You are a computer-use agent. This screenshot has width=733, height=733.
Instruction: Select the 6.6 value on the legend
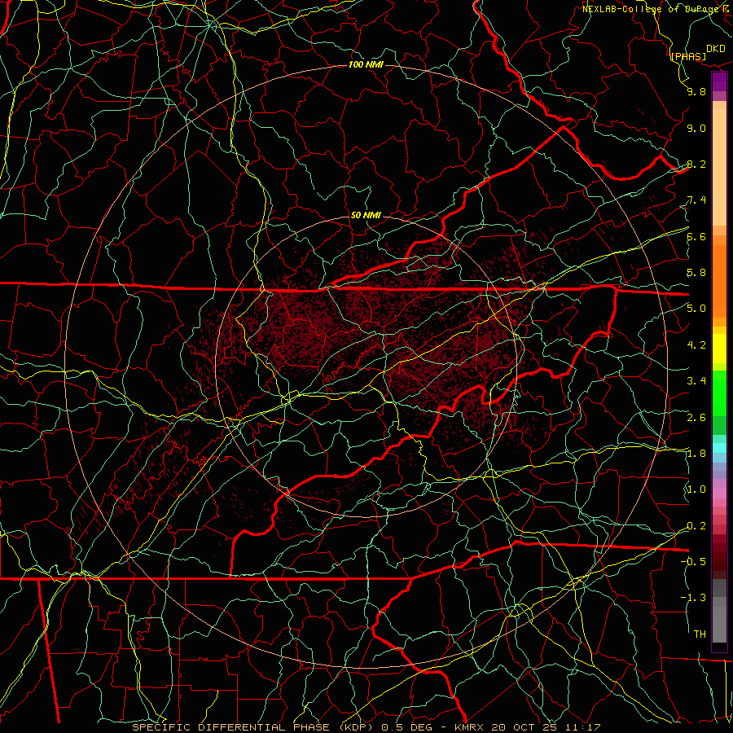point(696,236)
